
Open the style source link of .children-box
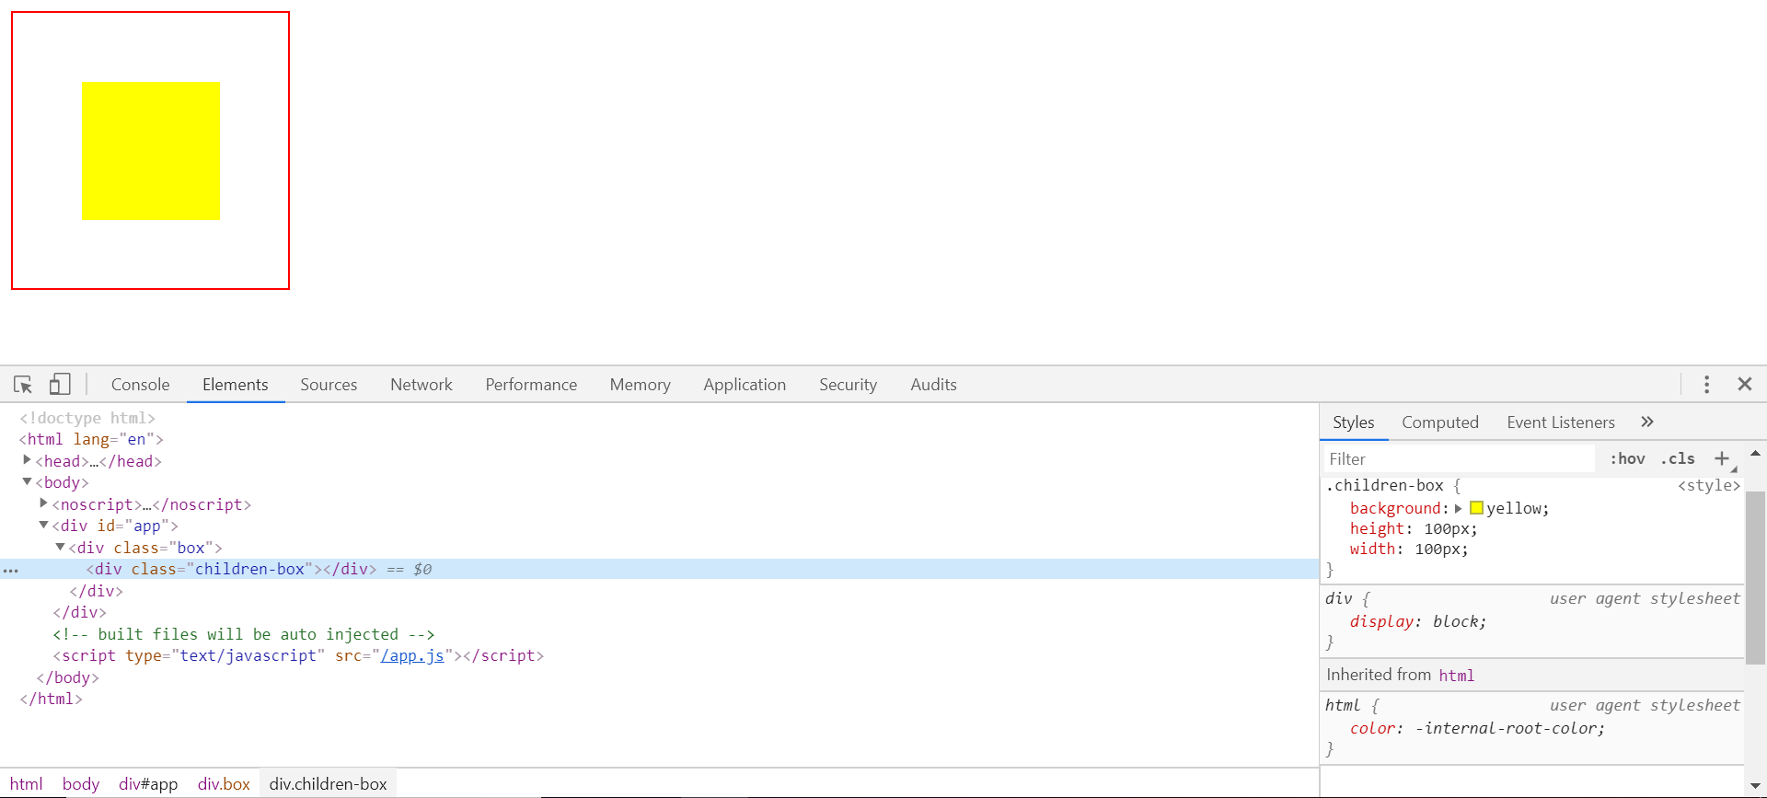point(1709,485)
